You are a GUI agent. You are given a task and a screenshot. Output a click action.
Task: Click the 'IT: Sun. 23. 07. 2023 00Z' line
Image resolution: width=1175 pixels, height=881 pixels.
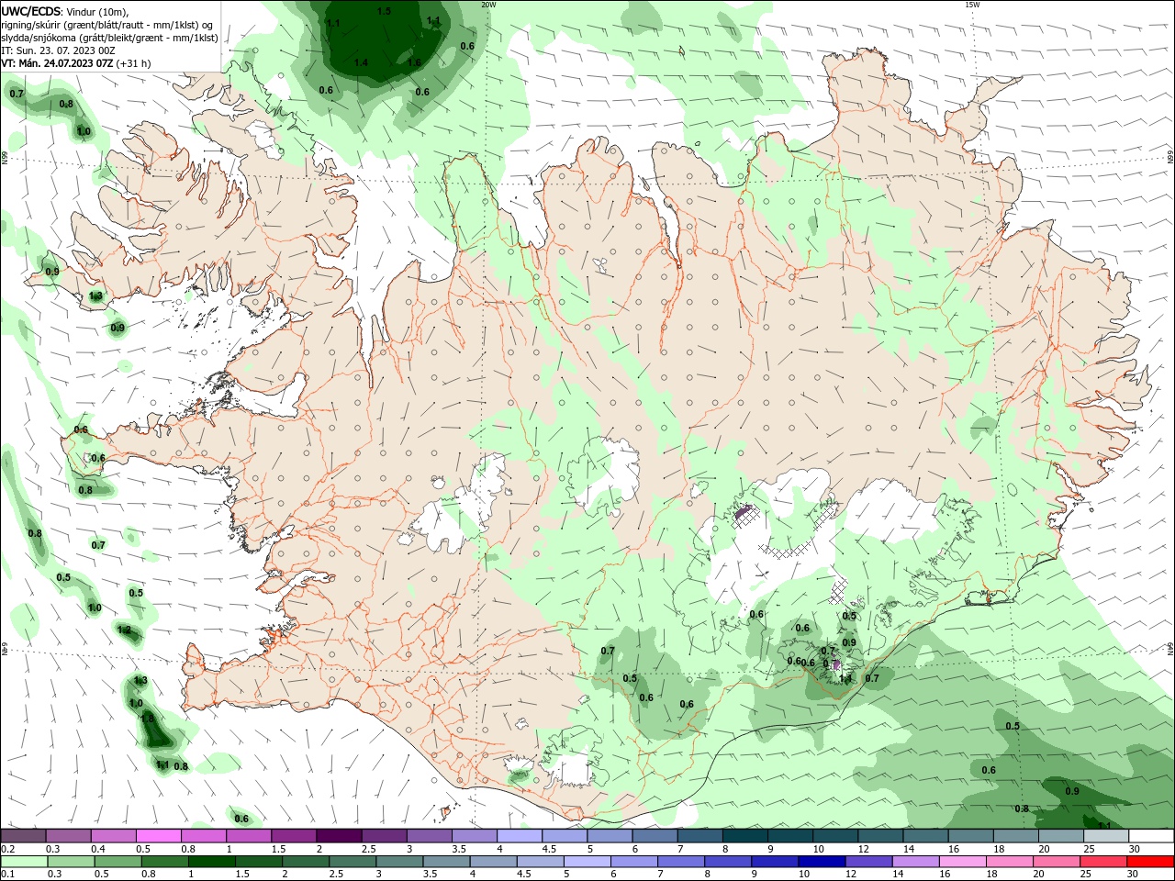(x=58, y=50)
